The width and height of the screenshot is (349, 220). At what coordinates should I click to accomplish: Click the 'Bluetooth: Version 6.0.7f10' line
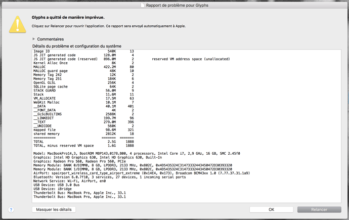(x=110, y=178)
